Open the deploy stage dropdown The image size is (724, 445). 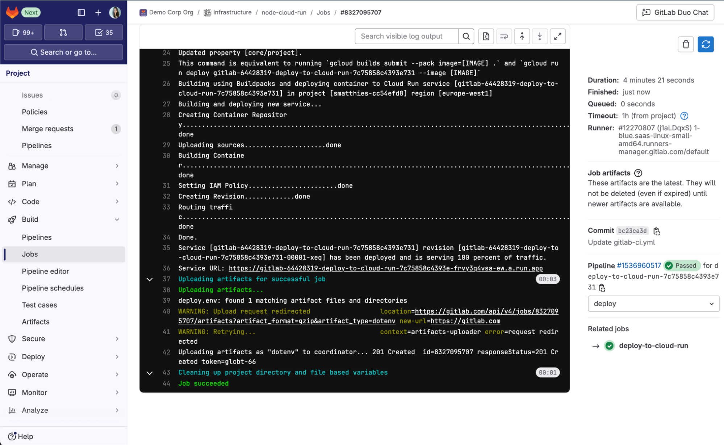coord(653,303)
